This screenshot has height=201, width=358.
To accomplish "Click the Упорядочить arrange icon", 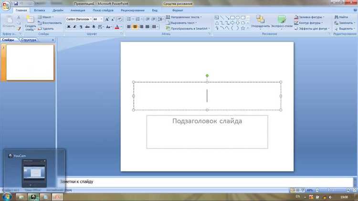I will (260, 22).
